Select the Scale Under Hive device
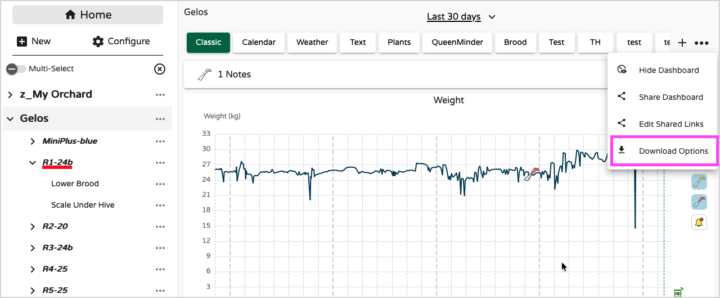 (83, 205)
